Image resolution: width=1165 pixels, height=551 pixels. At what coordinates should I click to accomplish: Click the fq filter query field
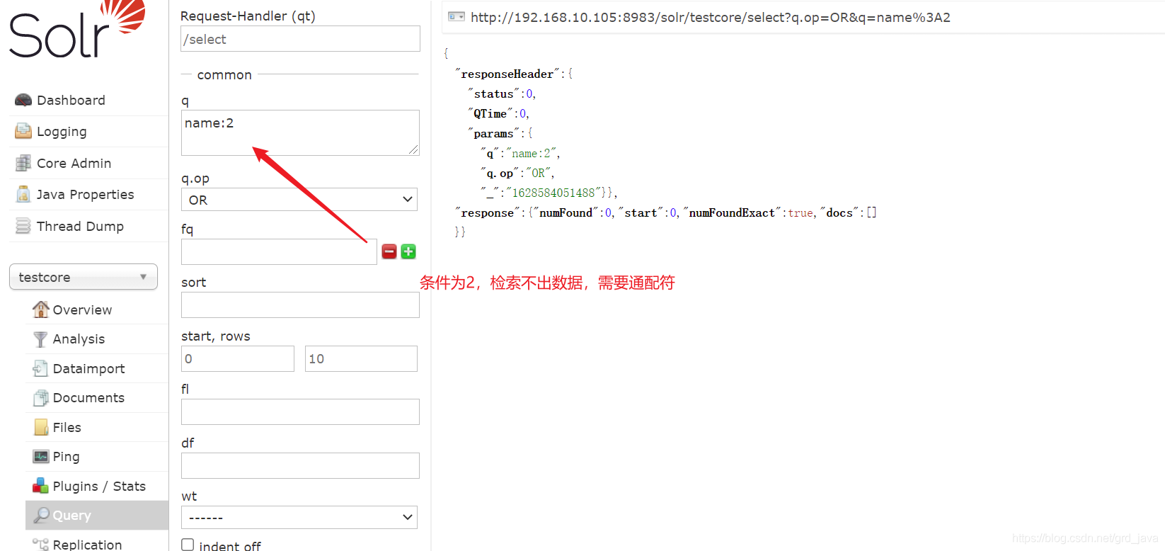279,252
